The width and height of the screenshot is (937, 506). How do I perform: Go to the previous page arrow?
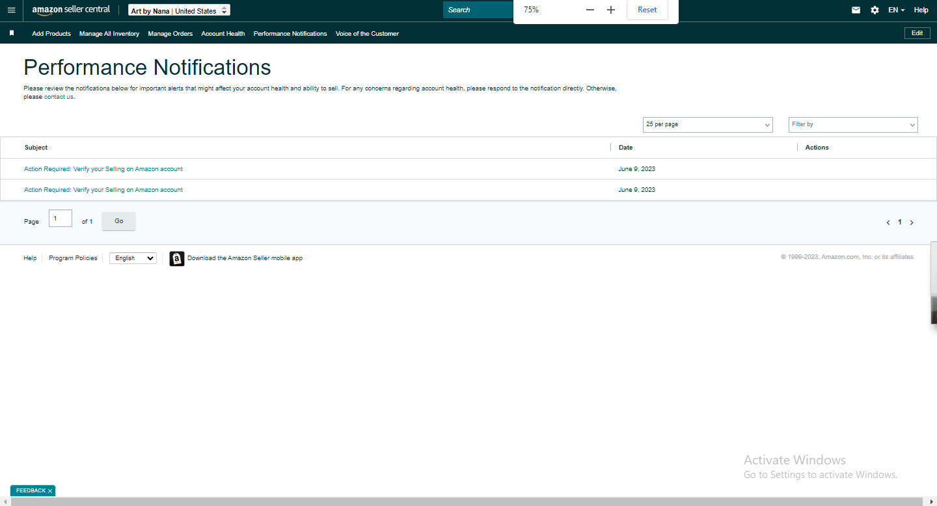[888, 222]
